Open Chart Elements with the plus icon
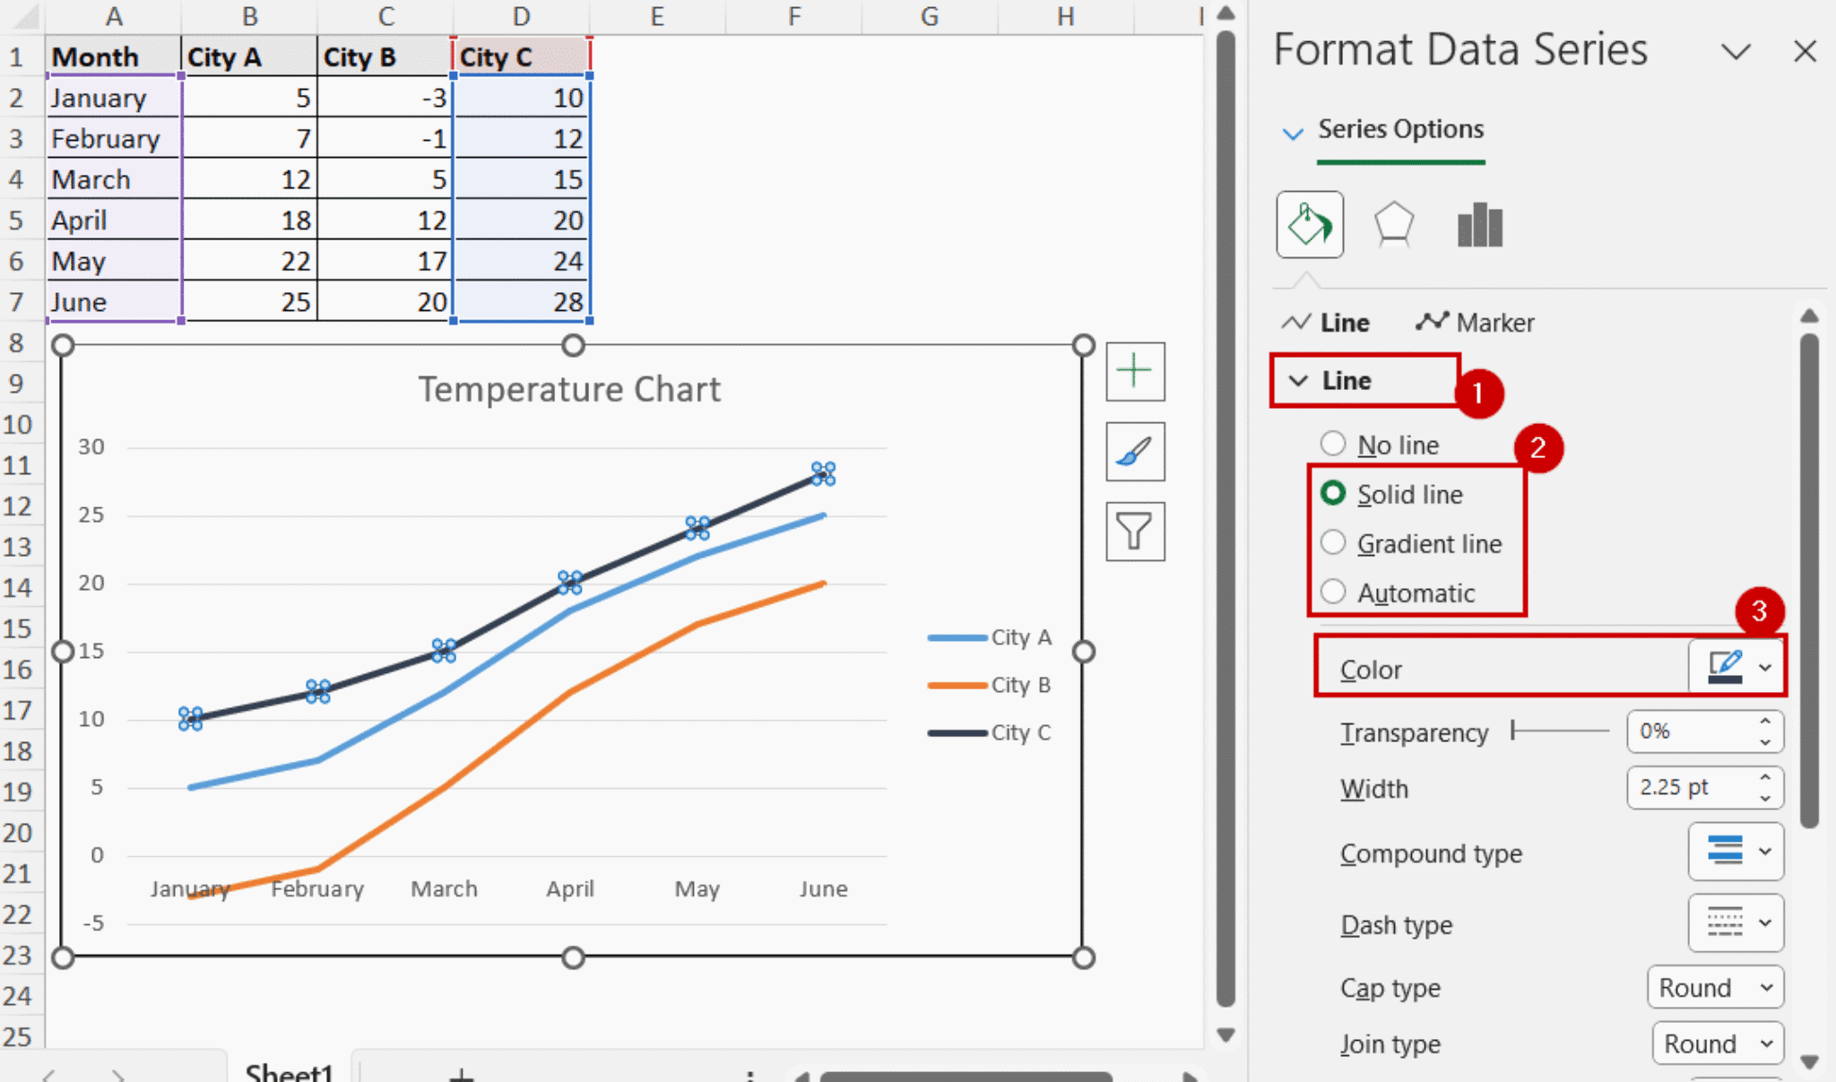1836x1082 pixels. (1134, 371)
